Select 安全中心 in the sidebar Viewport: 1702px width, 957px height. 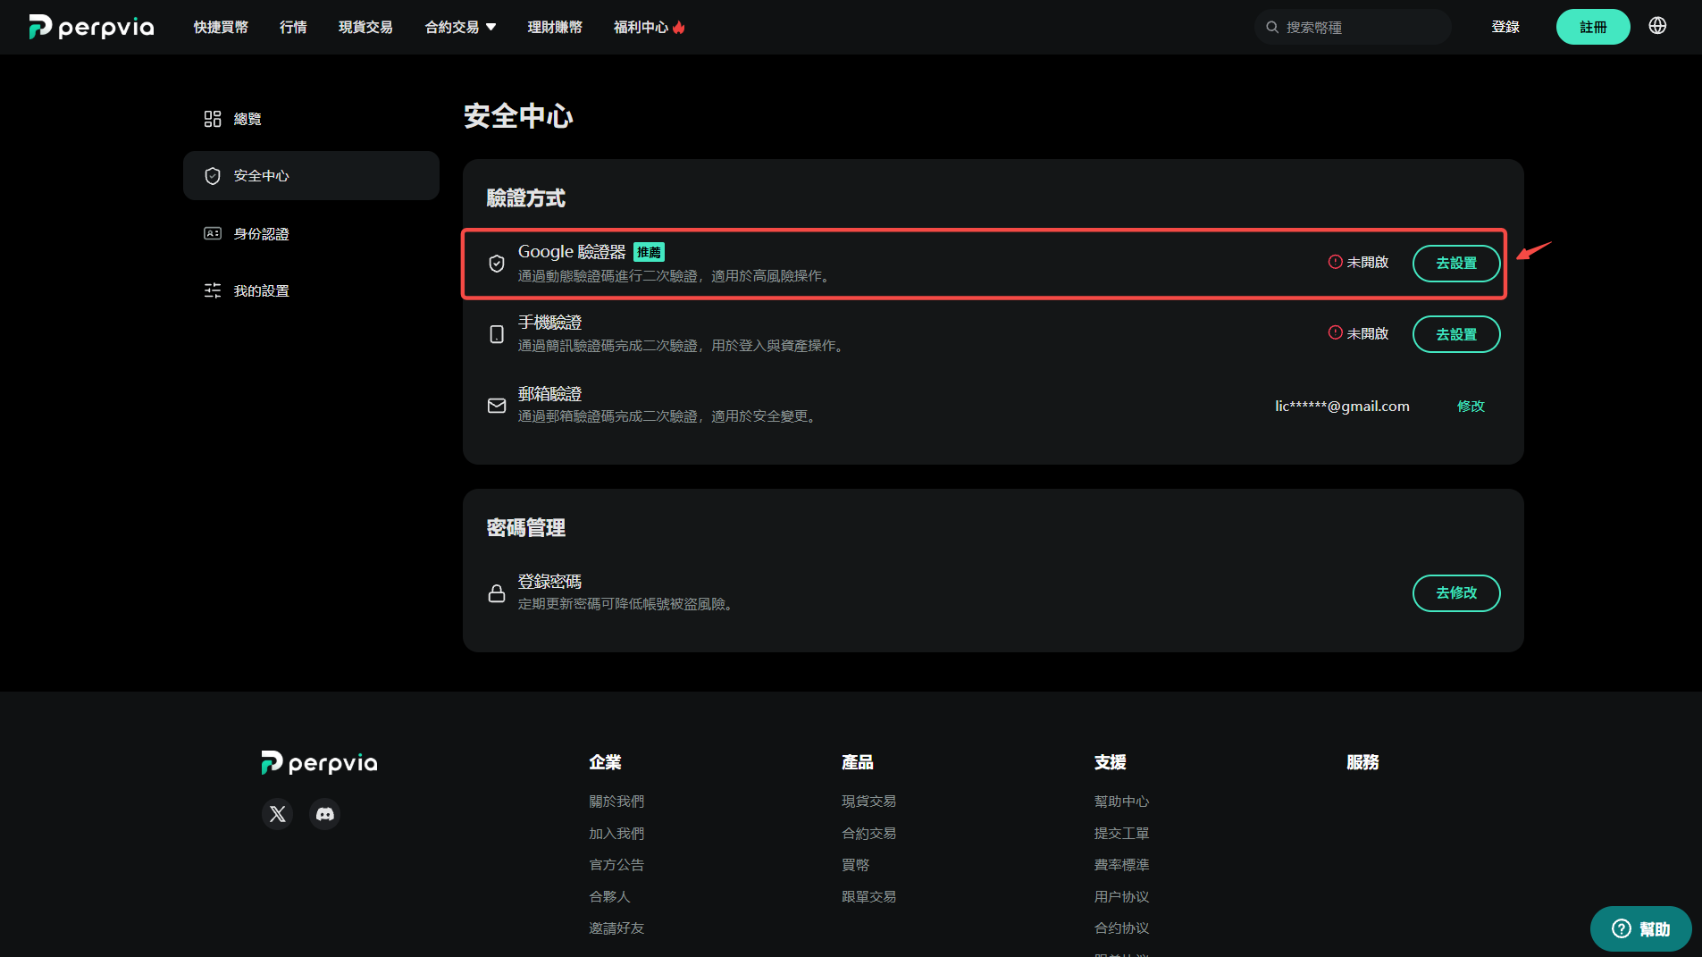[x=311, y=176]
